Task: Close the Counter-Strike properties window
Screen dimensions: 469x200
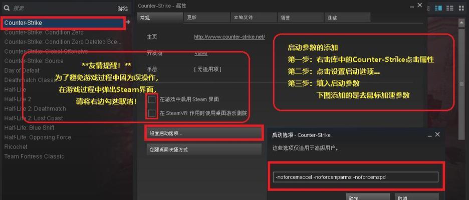Action: (x=420, y=5)
